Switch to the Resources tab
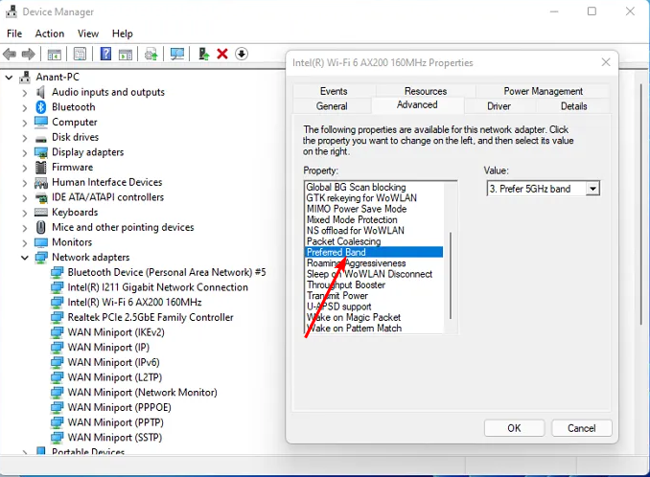Viewport: 650px width, 477px height. 426,91
